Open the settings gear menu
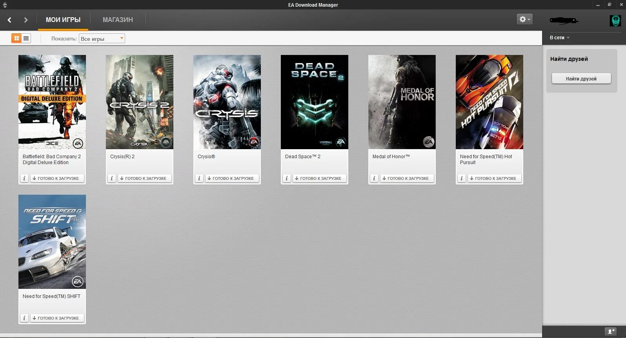The width and height of the screenshot is (626, 338). pyautogui.click(x=524, y=19)
